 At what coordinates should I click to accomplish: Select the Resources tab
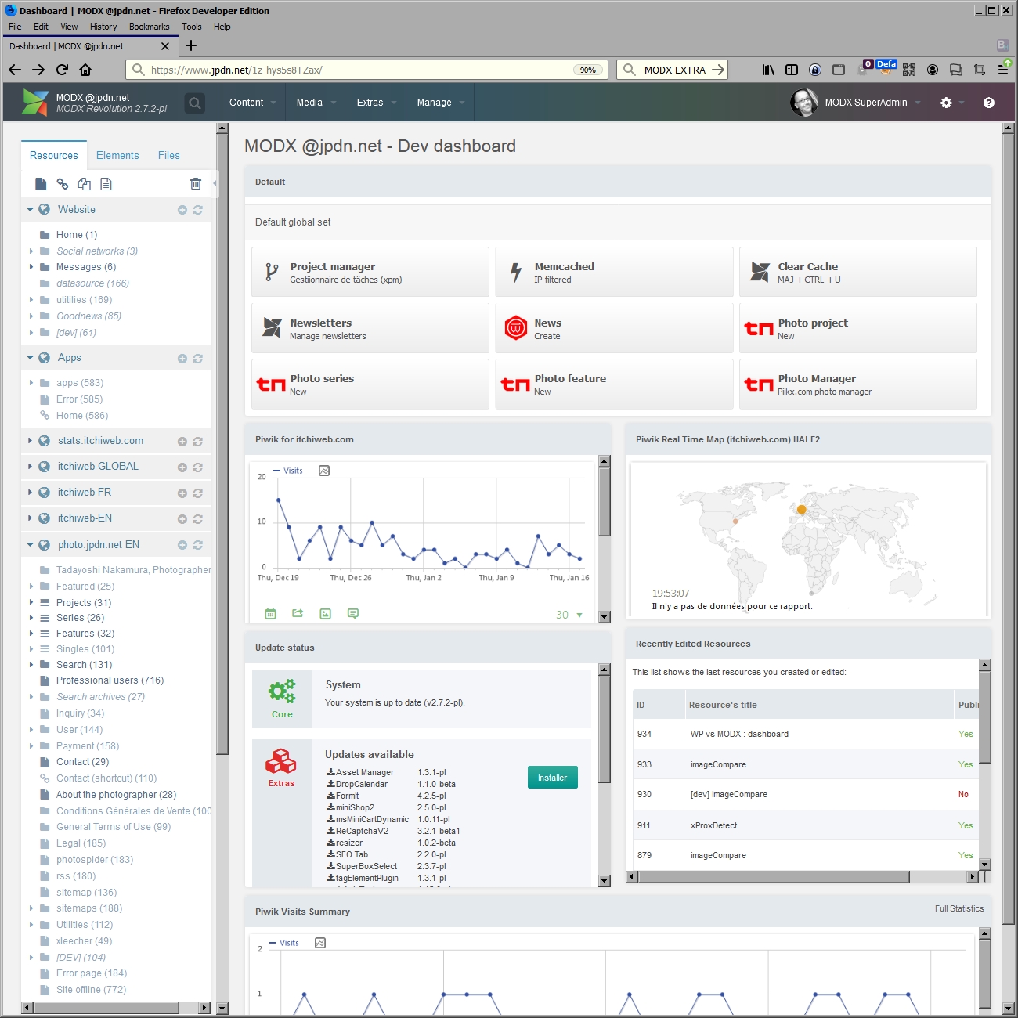(54, 156)
